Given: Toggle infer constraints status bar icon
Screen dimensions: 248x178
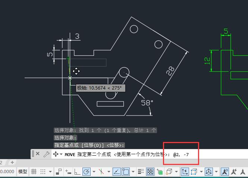Looking at the screenshot, I should pos(59,172).
